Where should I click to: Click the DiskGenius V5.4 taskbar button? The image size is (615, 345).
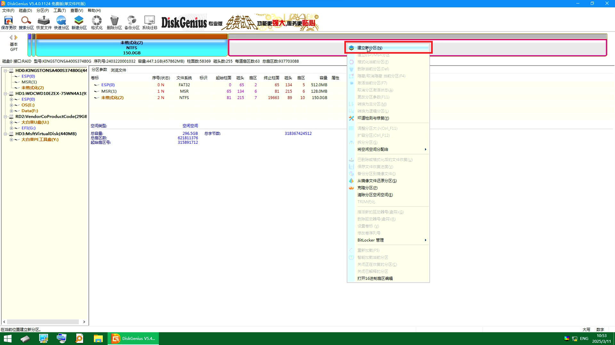point(133,338)
